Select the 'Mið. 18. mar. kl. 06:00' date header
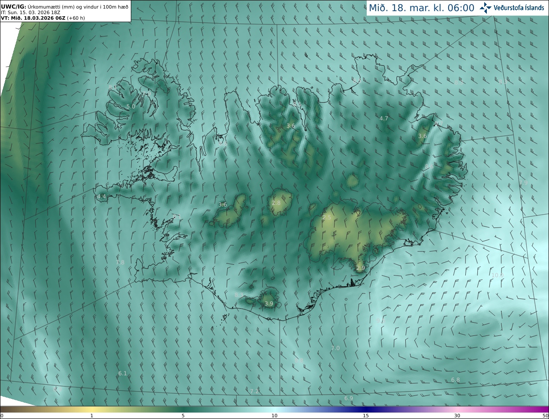The image size is (549, 419). coord(422,8)
